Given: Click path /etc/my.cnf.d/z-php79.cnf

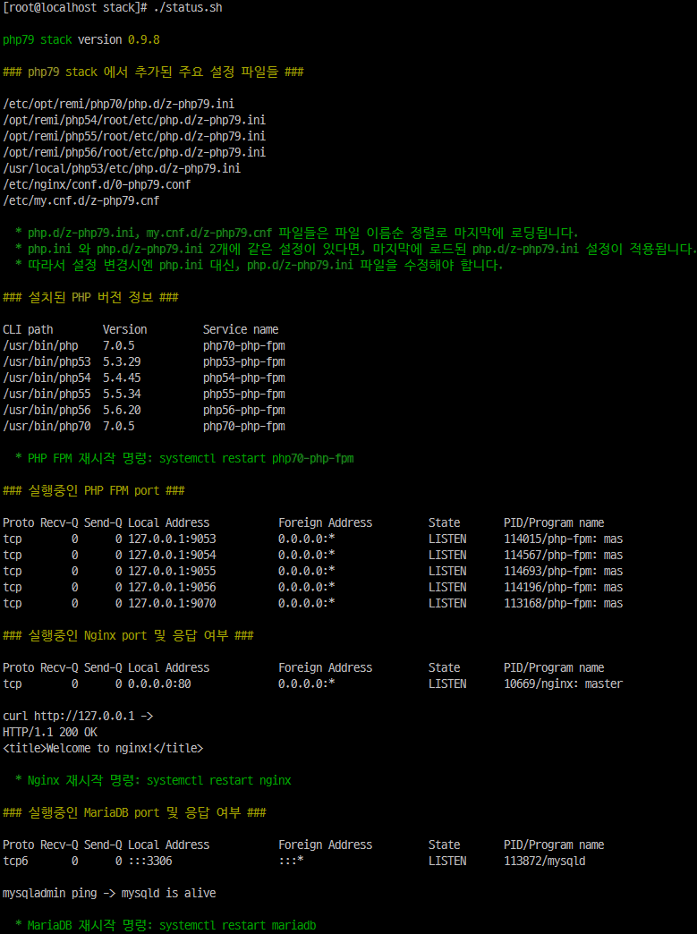Looking at the screenshot, I should (x=81, y=200).
